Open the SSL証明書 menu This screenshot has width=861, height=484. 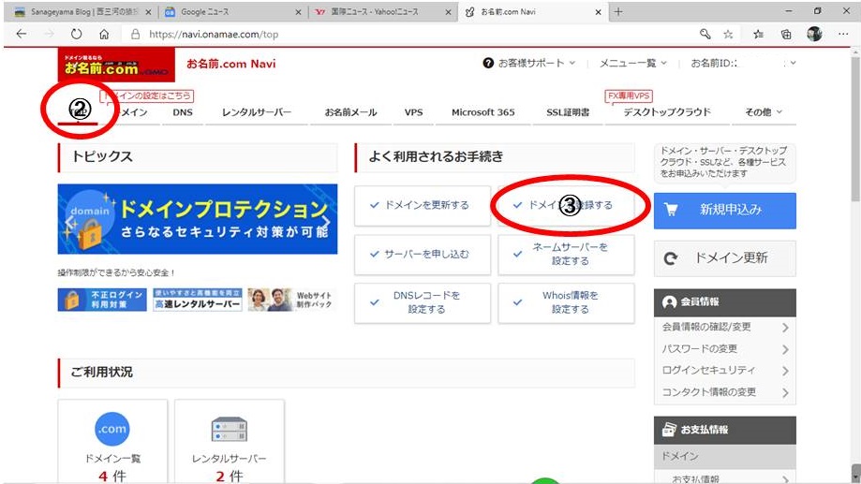point(568,112)
